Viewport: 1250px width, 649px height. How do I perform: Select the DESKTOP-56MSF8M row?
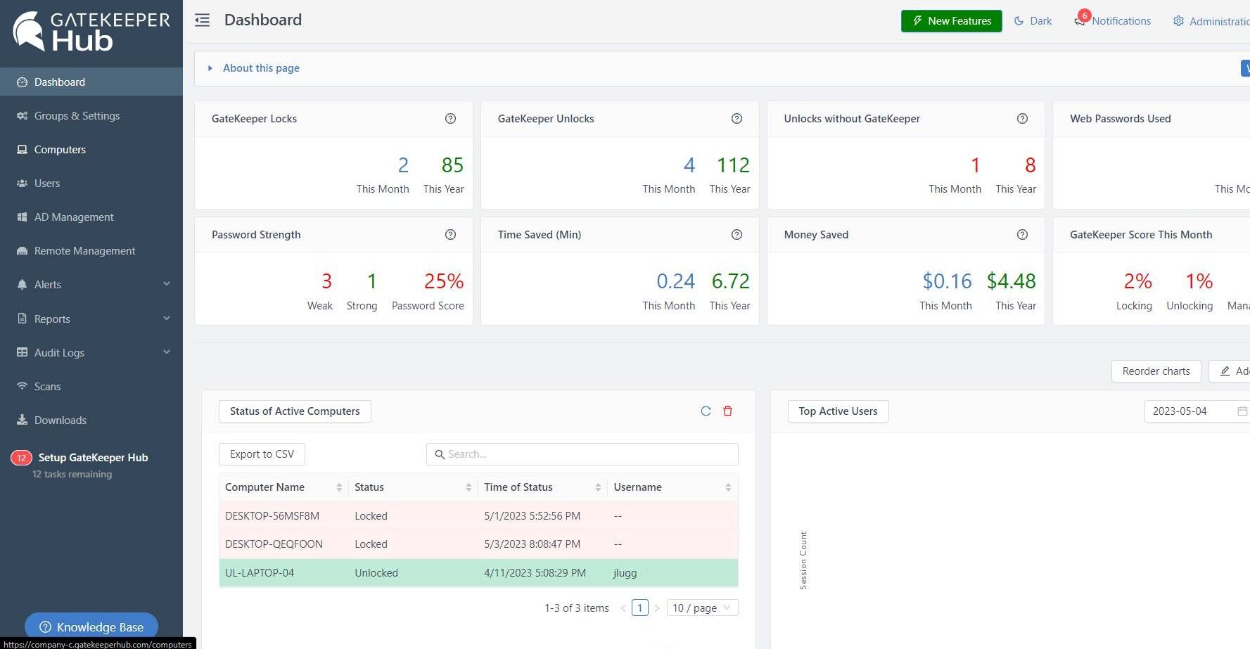(x=478, y=516)
